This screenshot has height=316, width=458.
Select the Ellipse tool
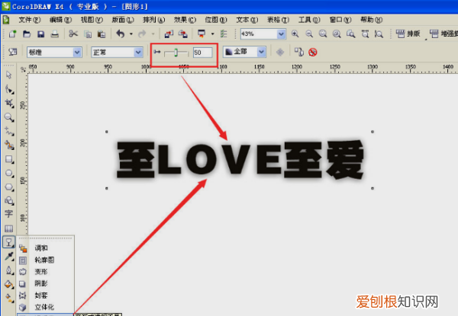(x=9, y=174)
